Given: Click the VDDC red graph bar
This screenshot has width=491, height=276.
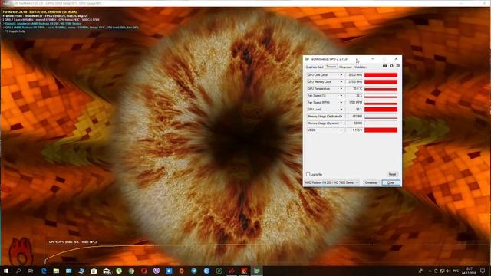Looking at the screenshot, I should (381, 130).
